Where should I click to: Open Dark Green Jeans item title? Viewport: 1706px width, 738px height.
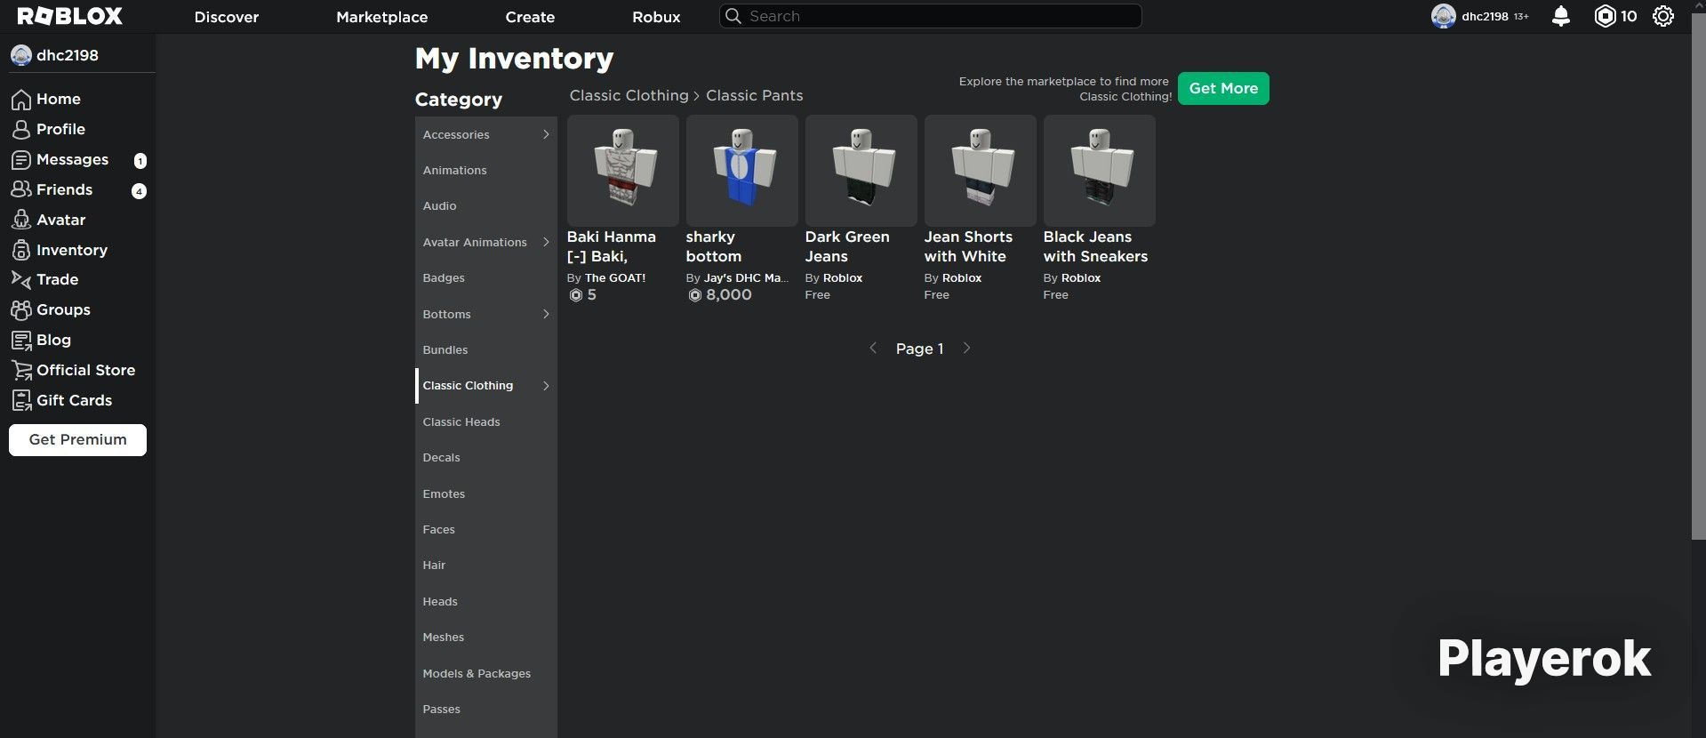(x=847, y=246)
